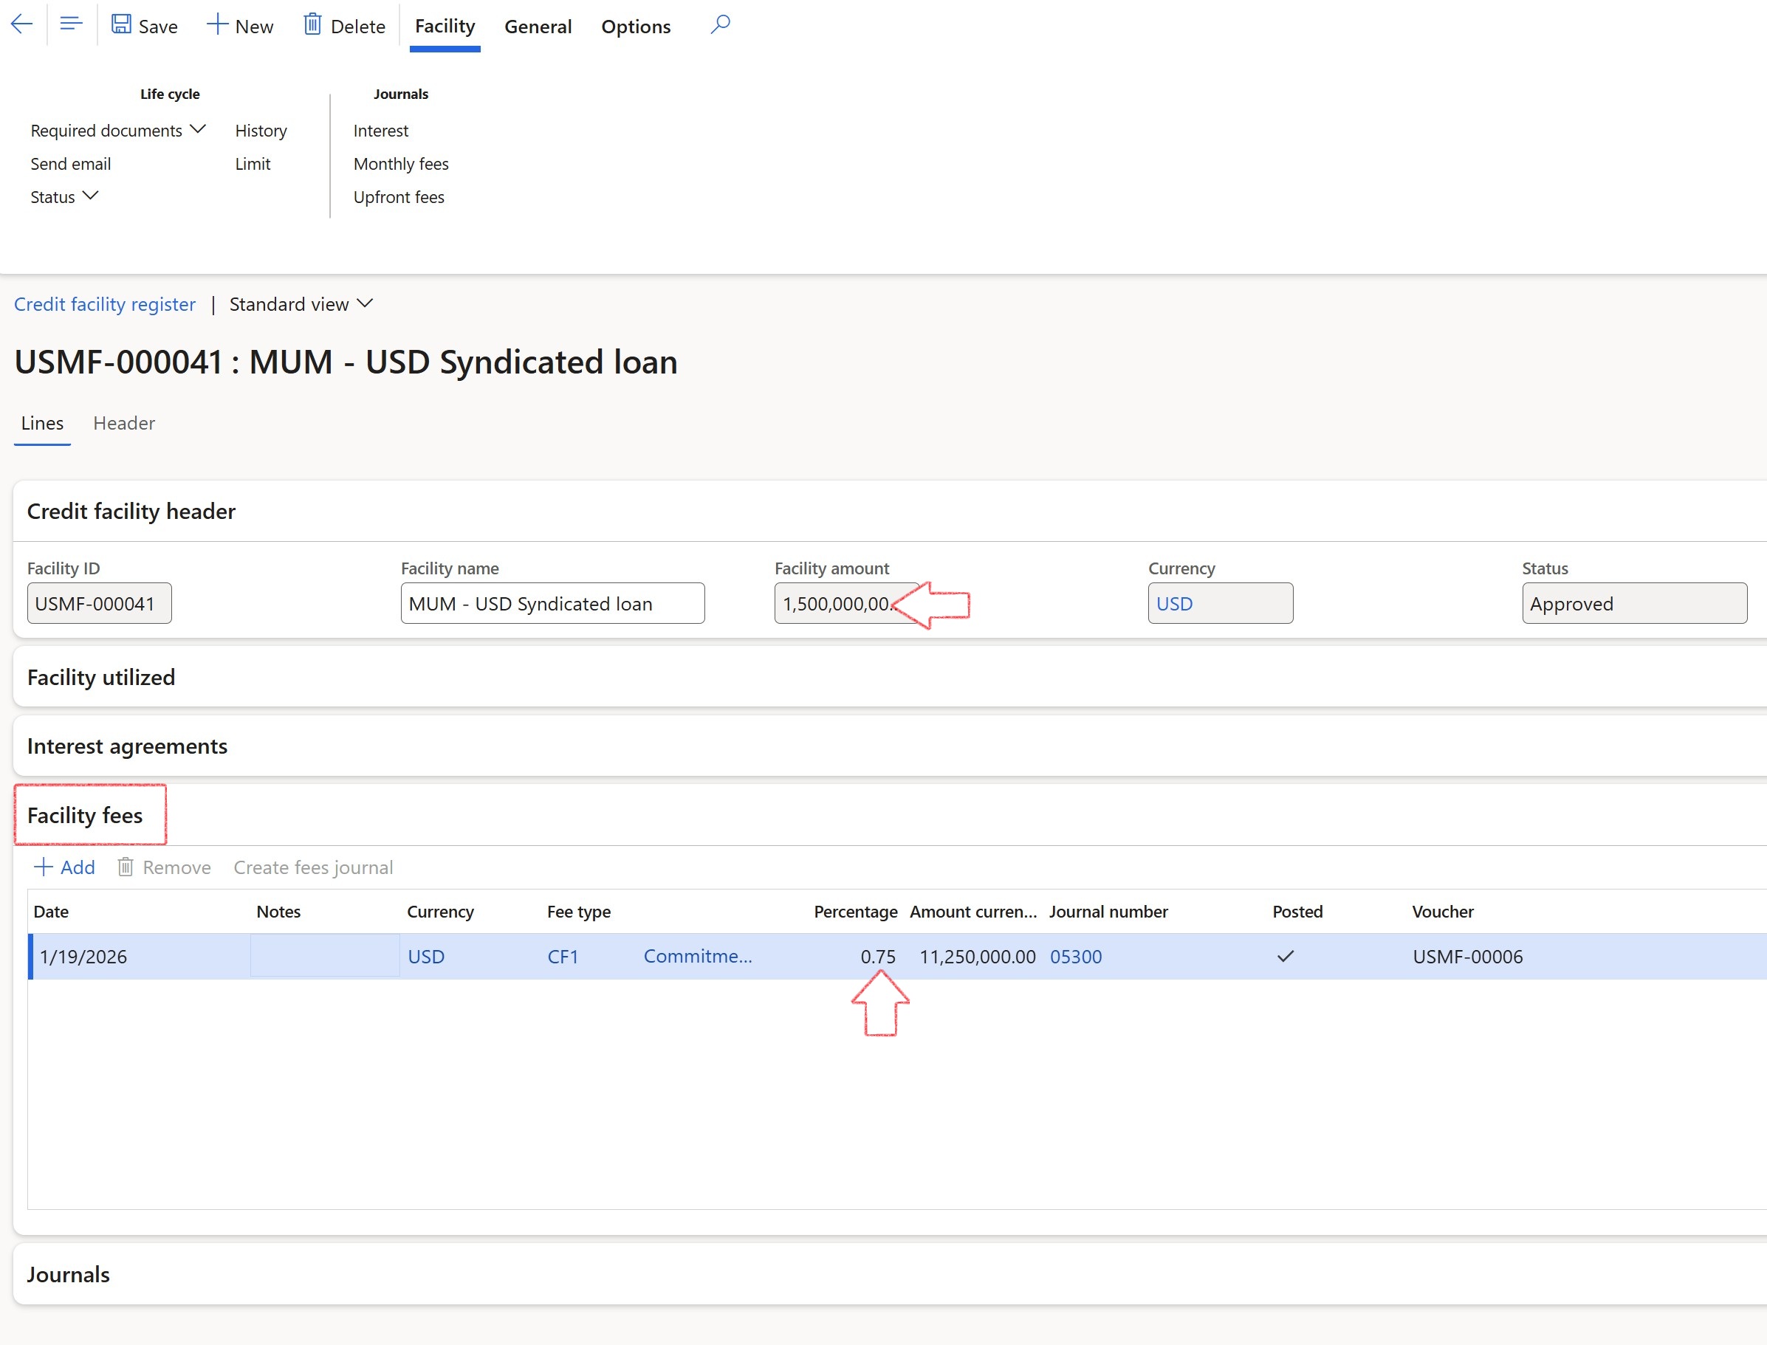Screen dimensions: 1767x1345
Task: Switch to the General ribbon tab
Action: coord(538,27)
